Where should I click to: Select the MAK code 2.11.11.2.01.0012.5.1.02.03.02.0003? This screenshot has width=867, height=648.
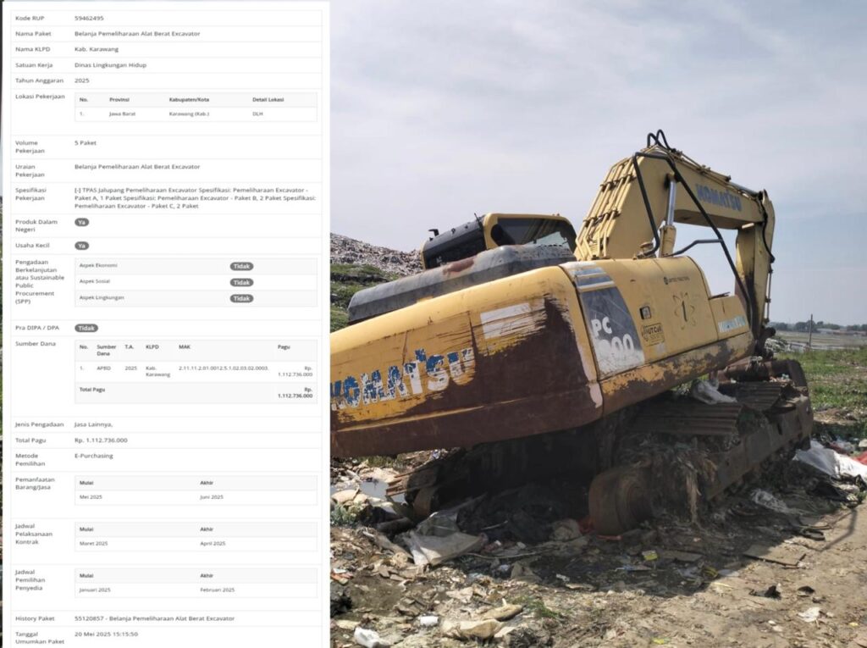[x=224, y=368]
